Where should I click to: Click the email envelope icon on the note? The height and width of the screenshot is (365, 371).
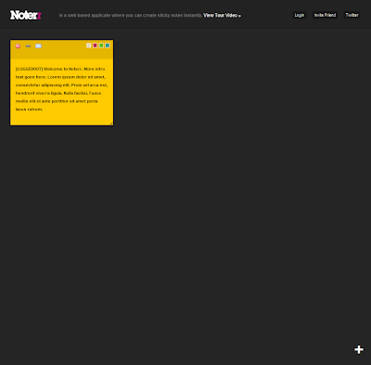coord(38,46)
